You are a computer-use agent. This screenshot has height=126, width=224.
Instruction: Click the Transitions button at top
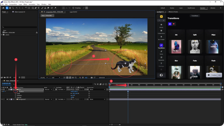tap(195, 16)
